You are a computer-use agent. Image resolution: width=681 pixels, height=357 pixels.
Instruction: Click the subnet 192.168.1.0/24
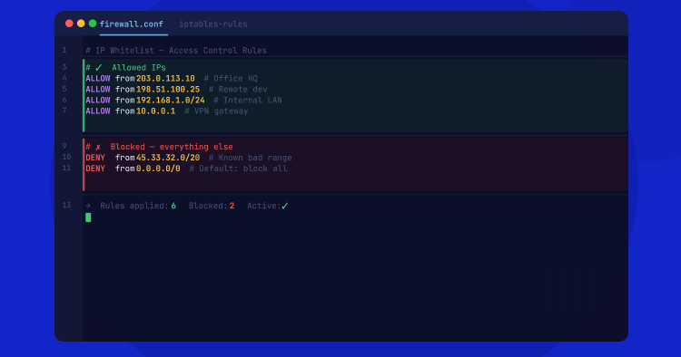click(x=171, y=100)
